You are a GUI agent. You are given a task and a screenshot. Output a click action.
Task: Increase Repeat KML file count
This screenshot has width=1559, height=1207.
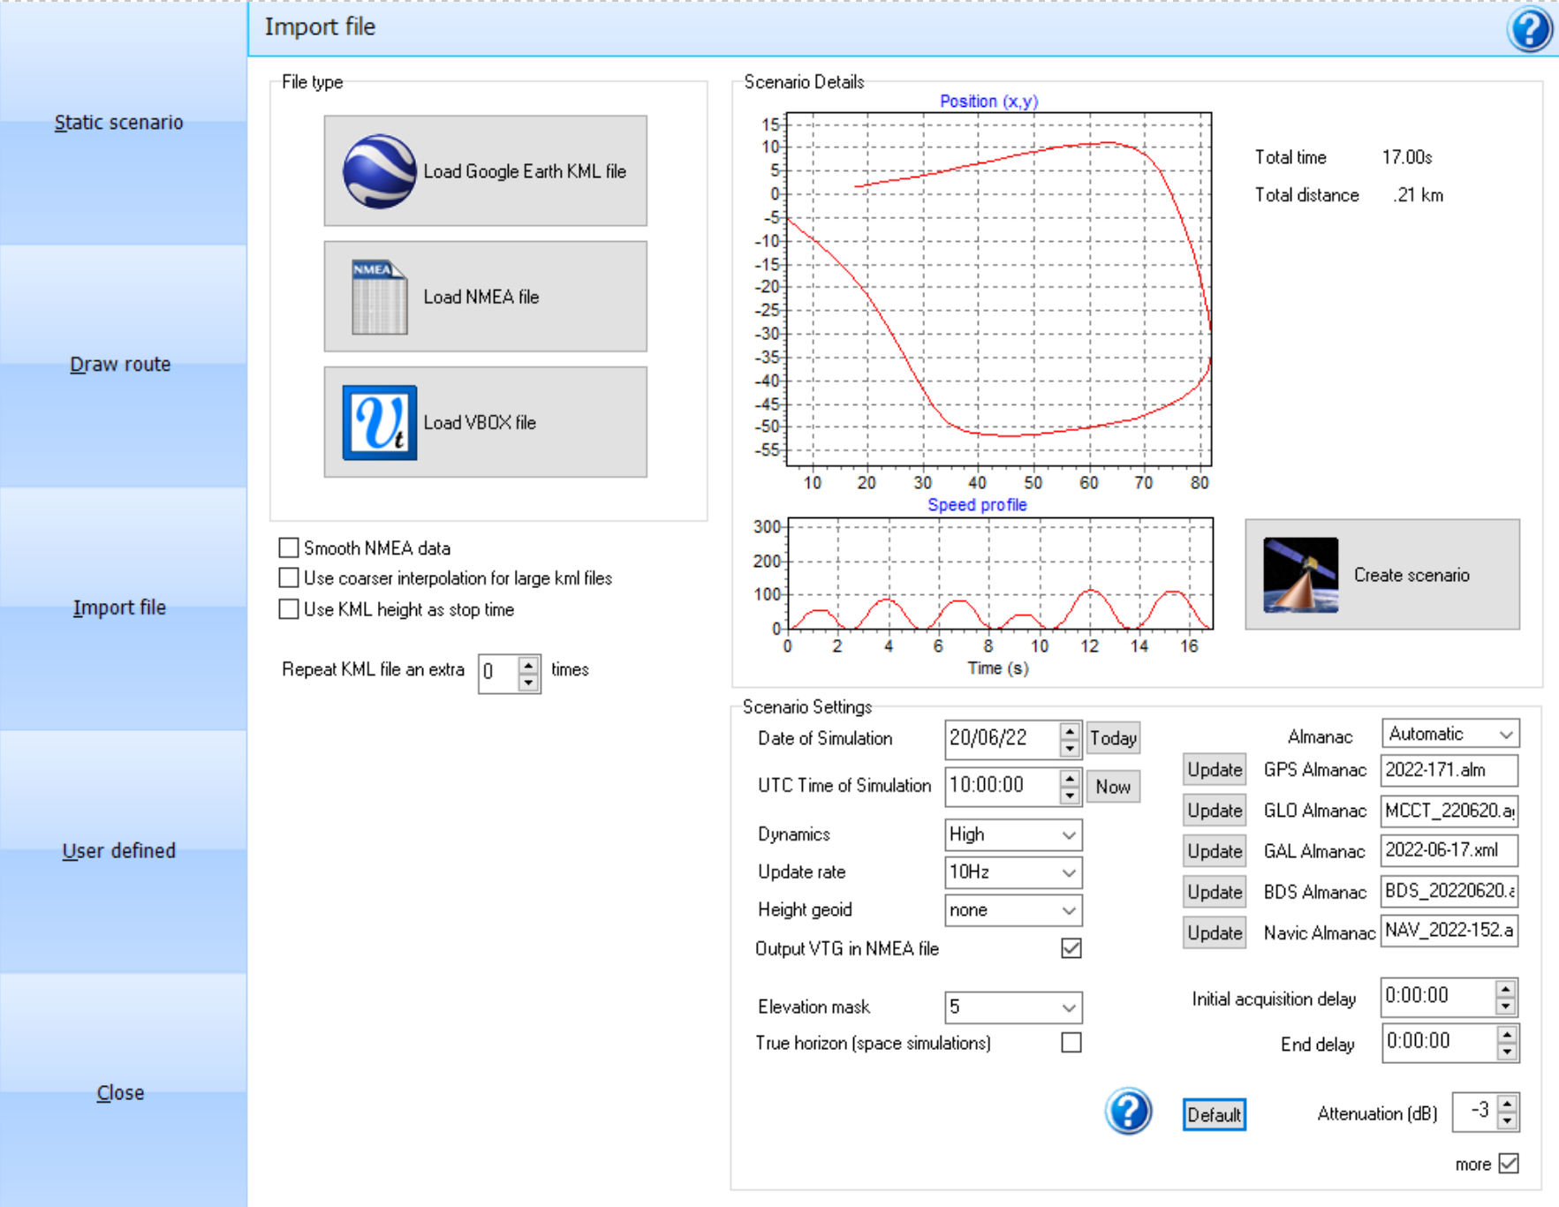pyautogui.click(x=528, y=665)
